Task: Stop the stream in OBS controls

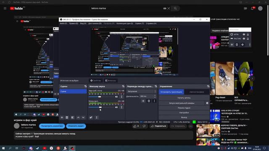Action: coord(171,92)
